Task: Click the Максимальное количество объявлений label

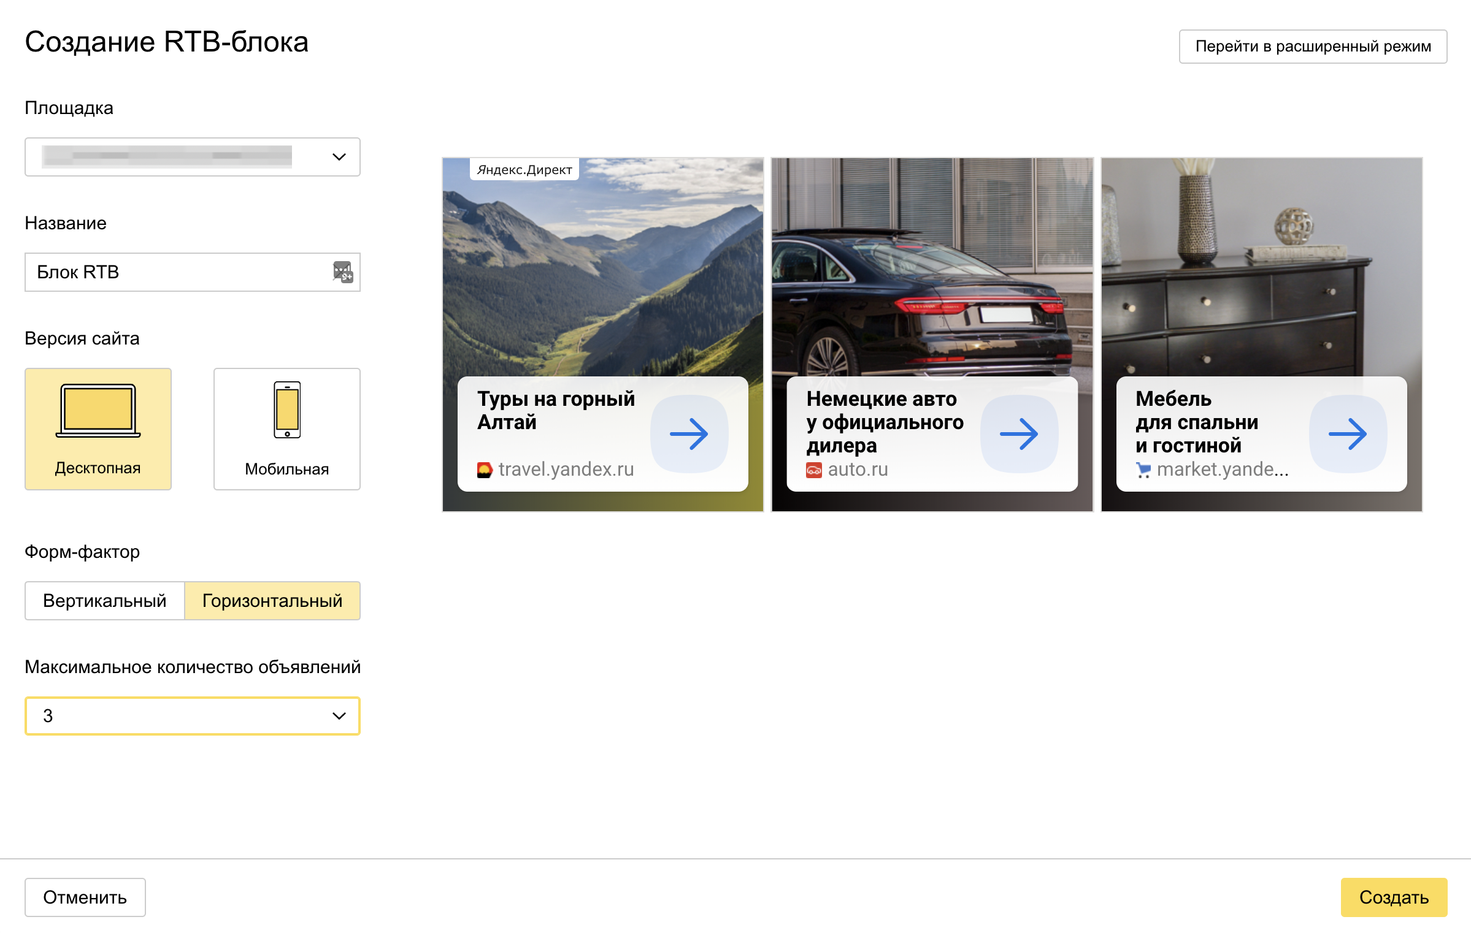Action: coord(193,667)
